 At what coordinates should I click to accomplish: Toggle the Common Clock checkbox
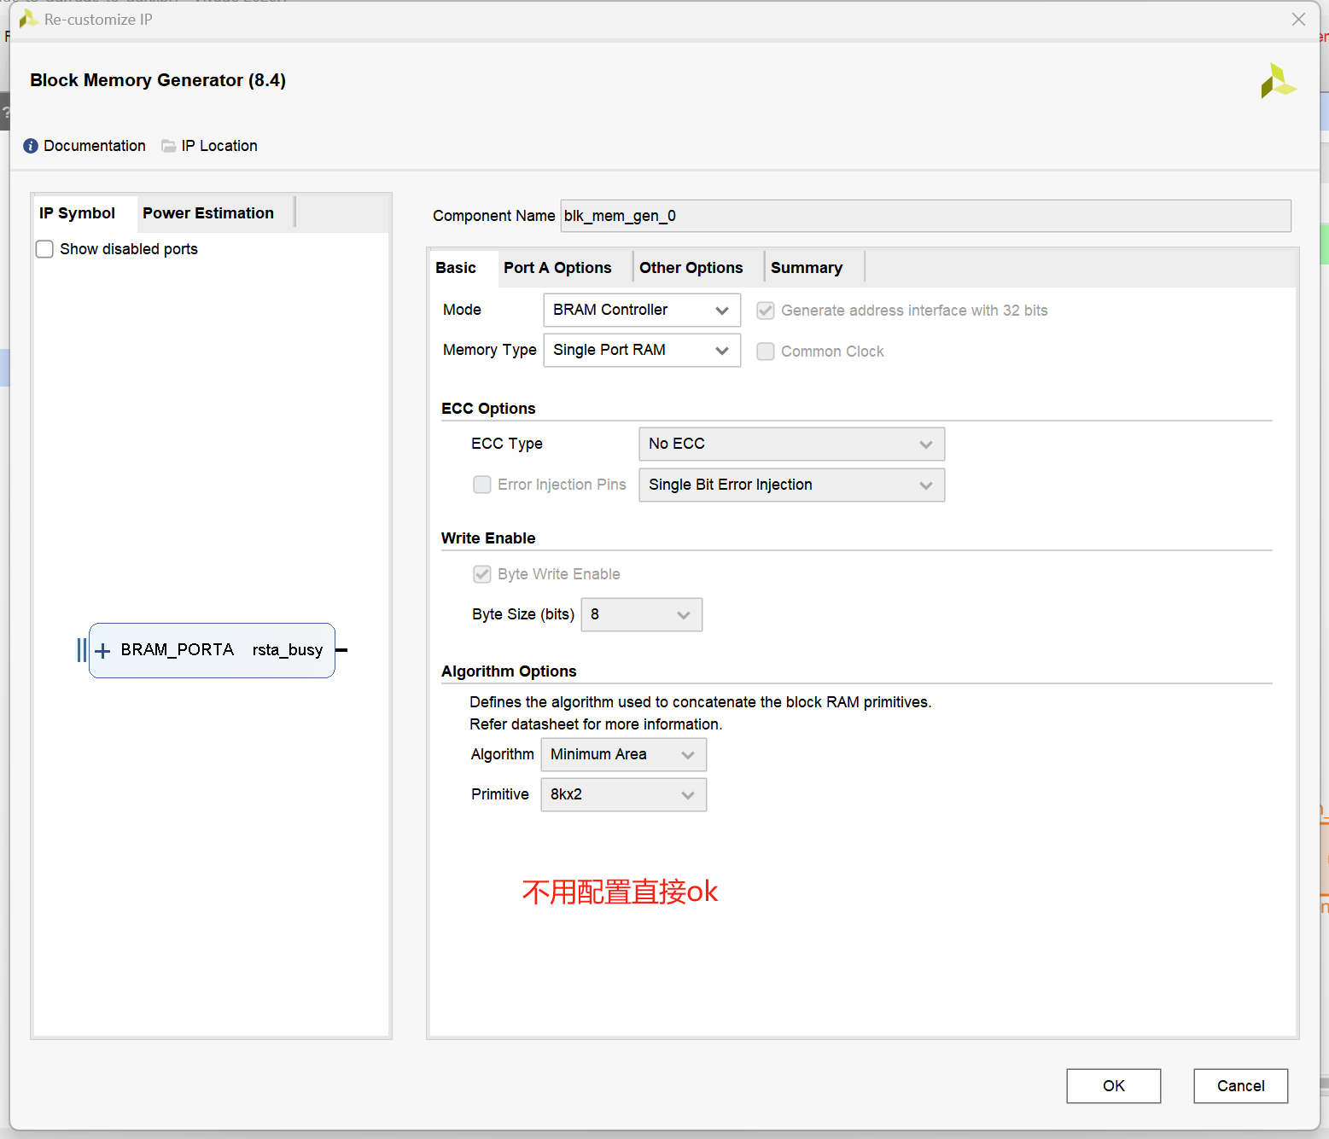pyautogui.click(x=766, y=351)
